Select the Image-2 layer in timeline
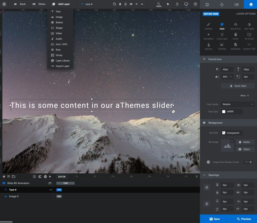The image size is (257, 223). tap(14, 196)
